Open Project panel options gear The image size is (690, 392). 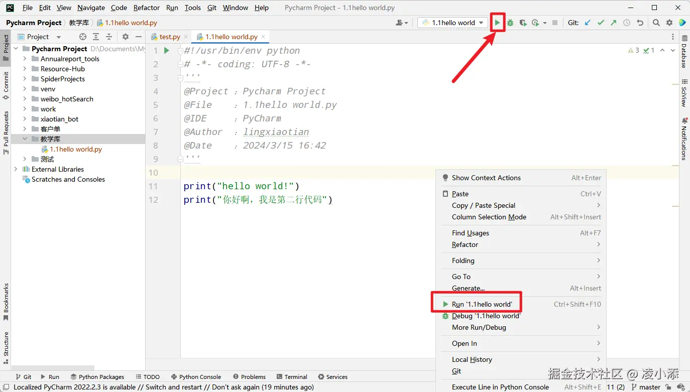click(126, 37)
